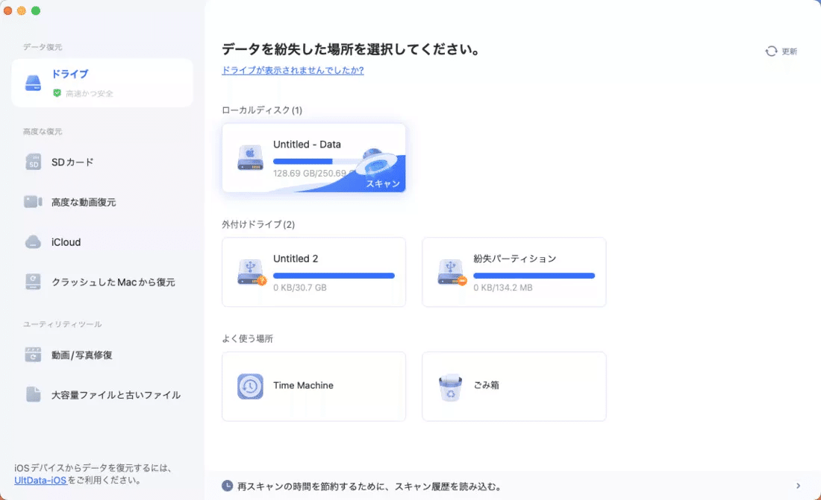Viewport: 821px width, 500px height.
Task: Select the 紛失パーティション drive icon
Action: pyautogui.click(x=450, y=272)
